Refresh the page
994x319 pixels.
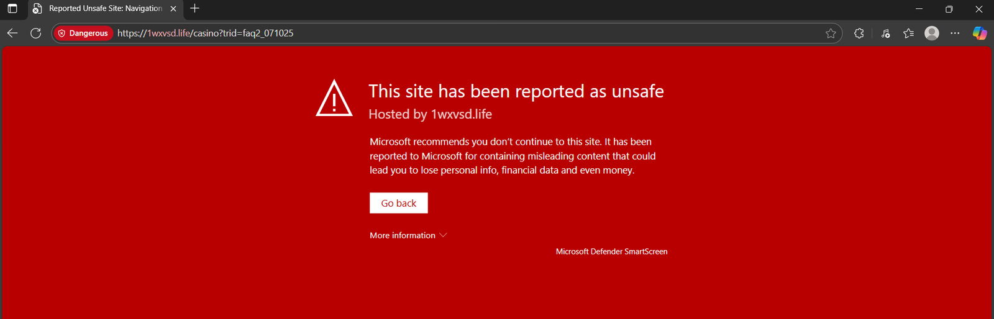pos(36,34)
